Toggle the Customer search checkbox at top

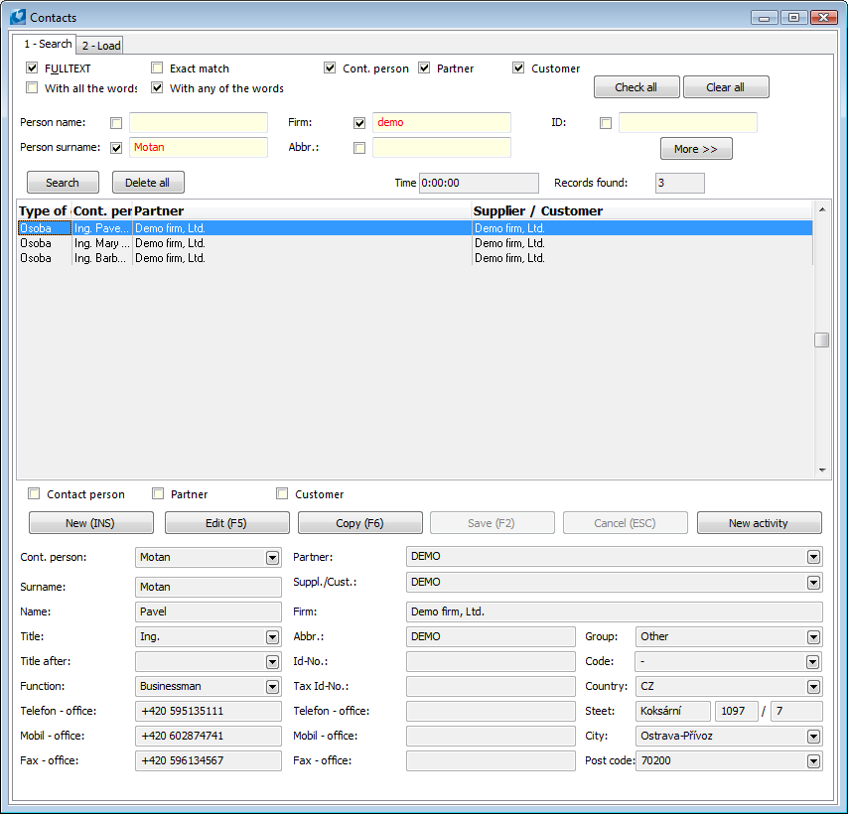tap(518, 68)
